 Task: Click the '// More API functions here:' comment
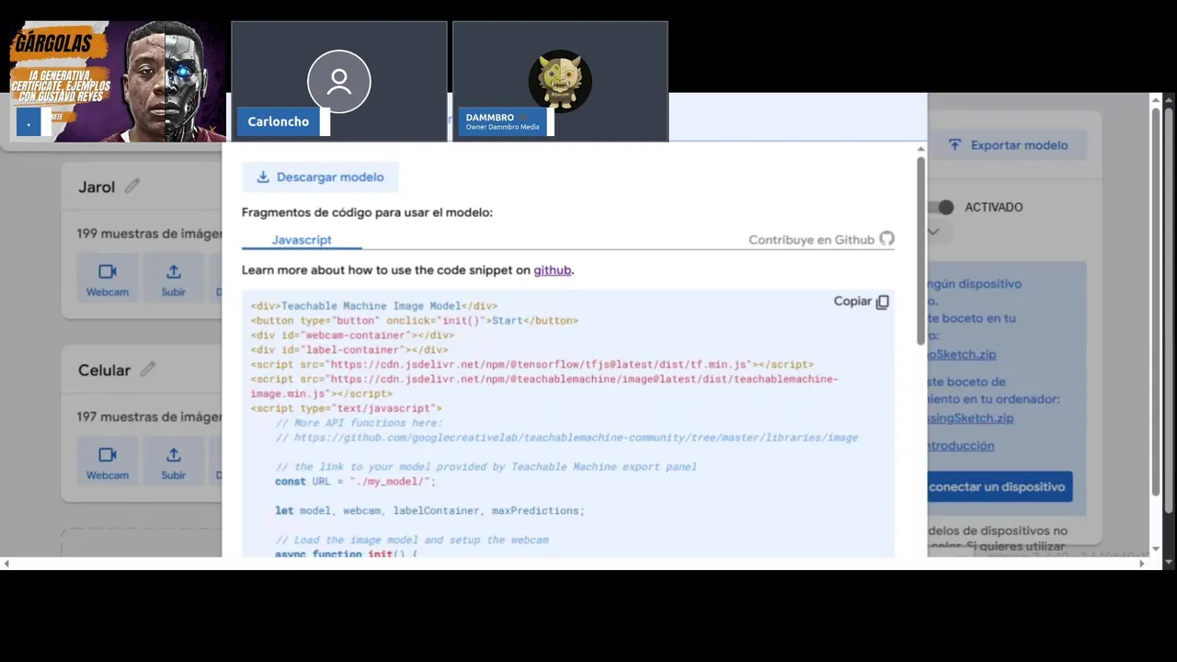pos(359,423)
